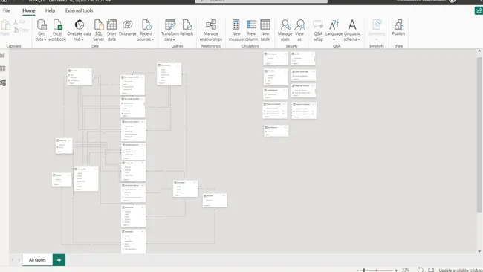Click the Recent sources icon
Image resolution: width=483 pixels, height=272 pixels.
146,25
